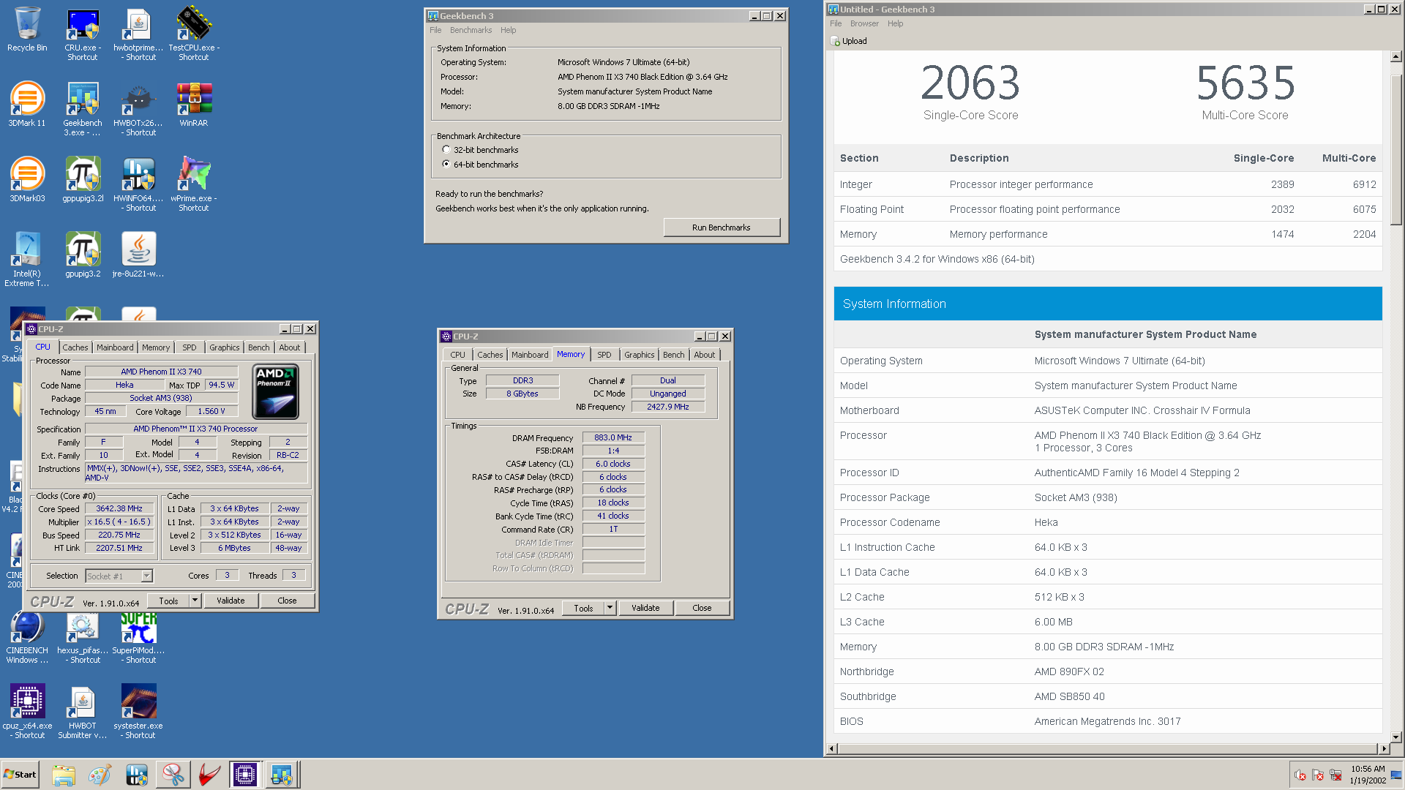This screenshot has height=790, width=1405.
Task: Switch to Mainboard tab in CPU-Z CPU window
Action: (115, 347)
